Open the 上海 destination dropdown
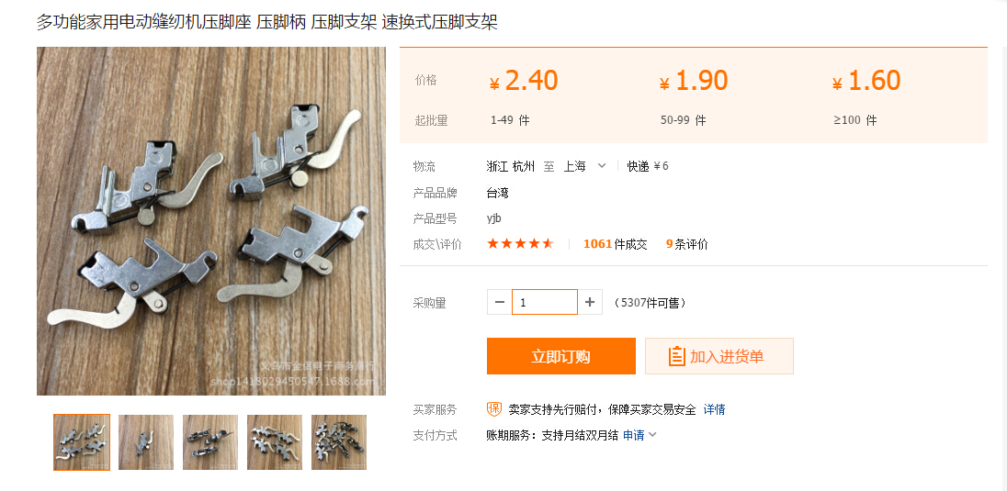This screenshot has height=491, width=1007. pyautogui.click(x=584, y=166)
